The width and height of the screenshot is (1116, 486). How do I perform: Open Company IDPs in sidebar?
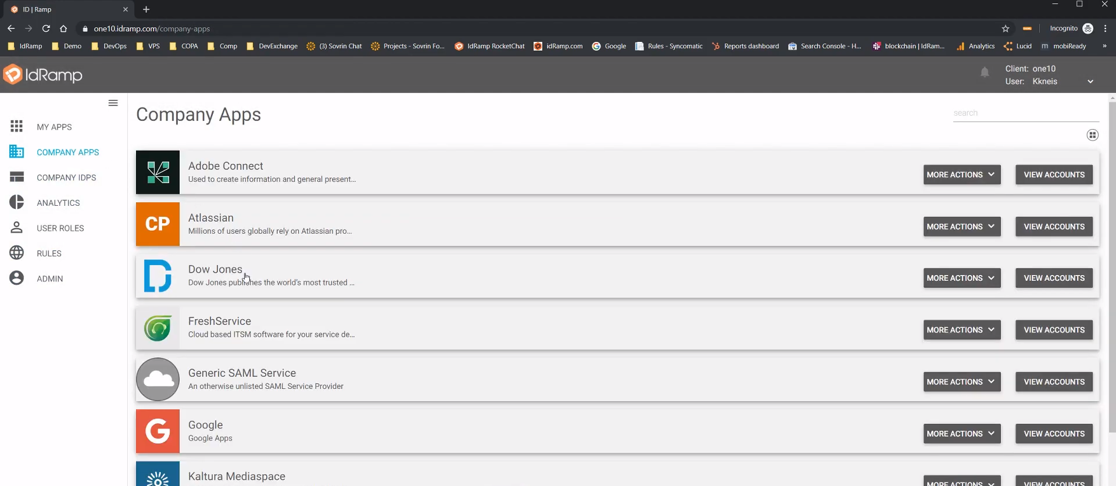(x=66, y=177)
